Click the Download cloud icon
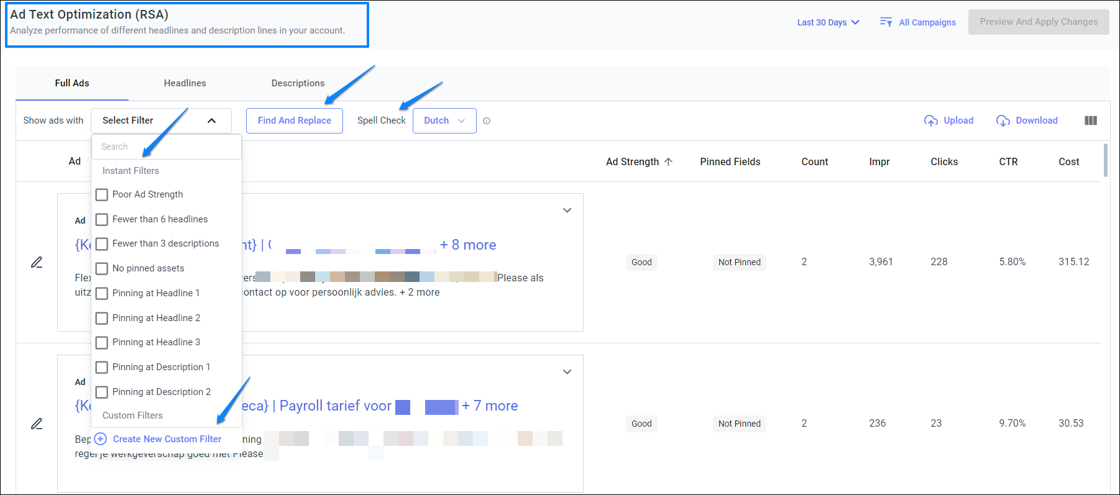This screenshot has width=1120, height=495. [1003, 120]
